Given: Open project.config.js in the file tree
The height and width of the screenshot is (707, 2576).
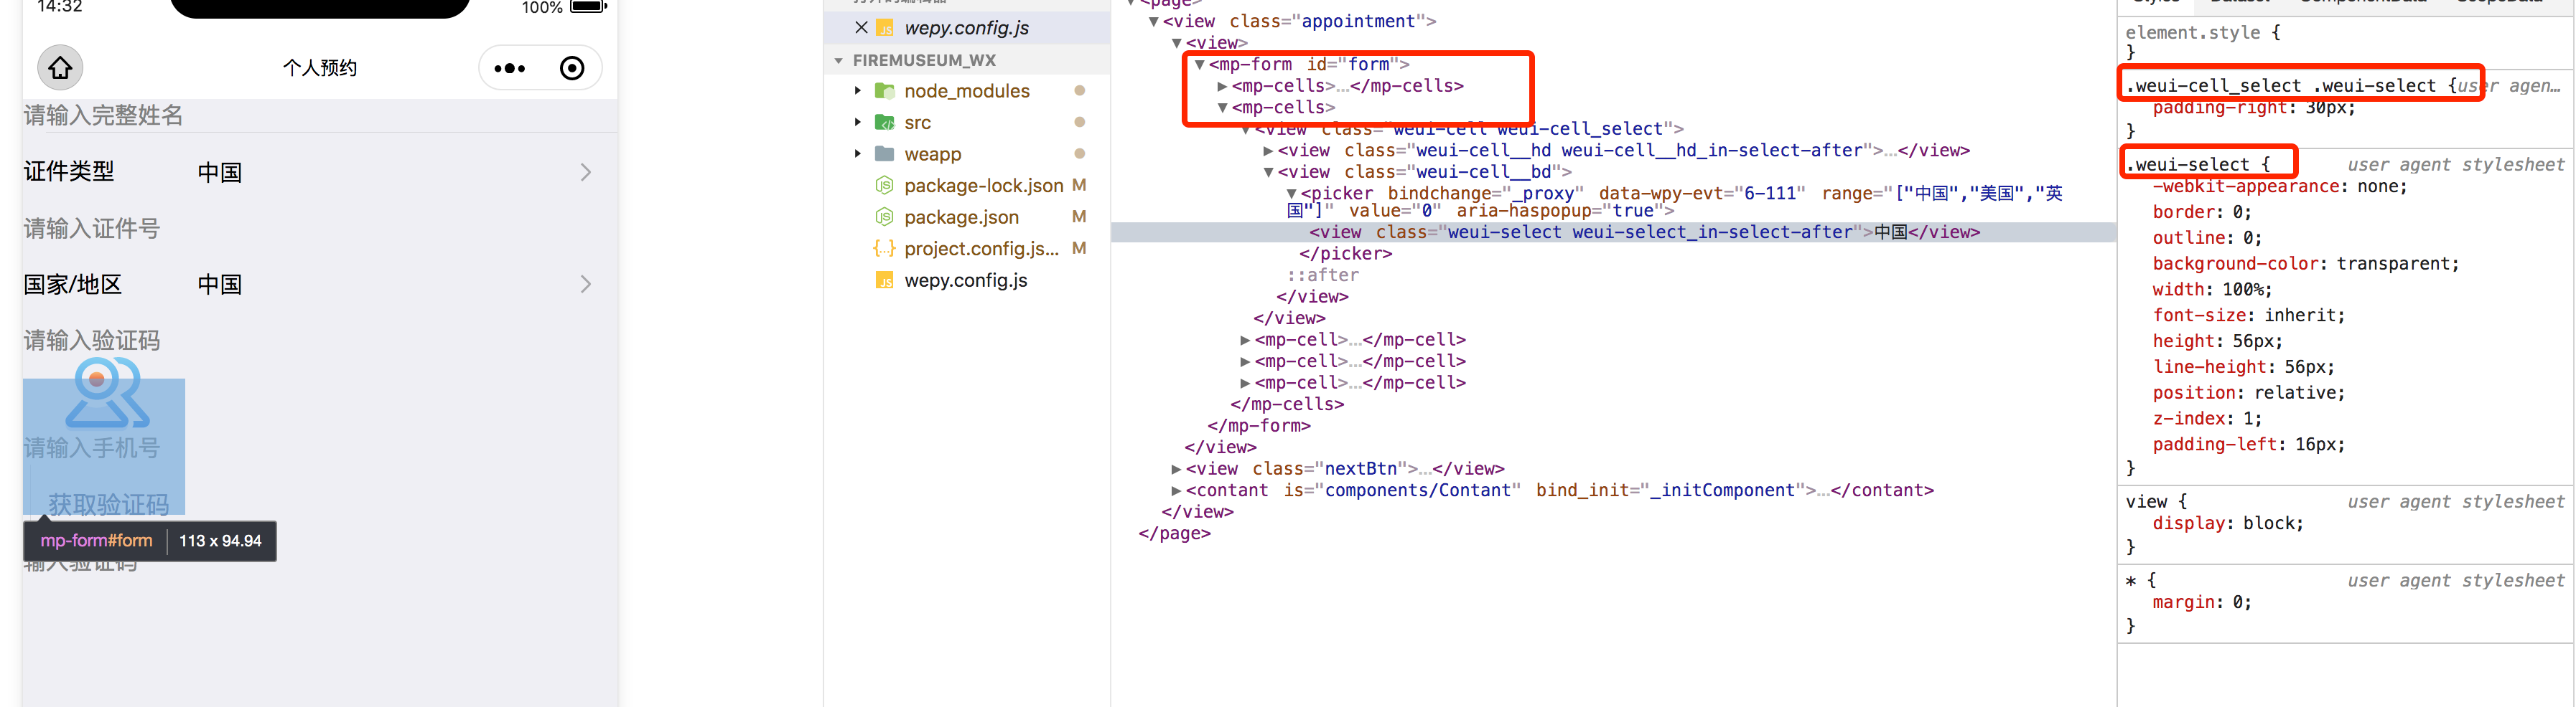Looking at the screenshot, I should pos(981,249).
